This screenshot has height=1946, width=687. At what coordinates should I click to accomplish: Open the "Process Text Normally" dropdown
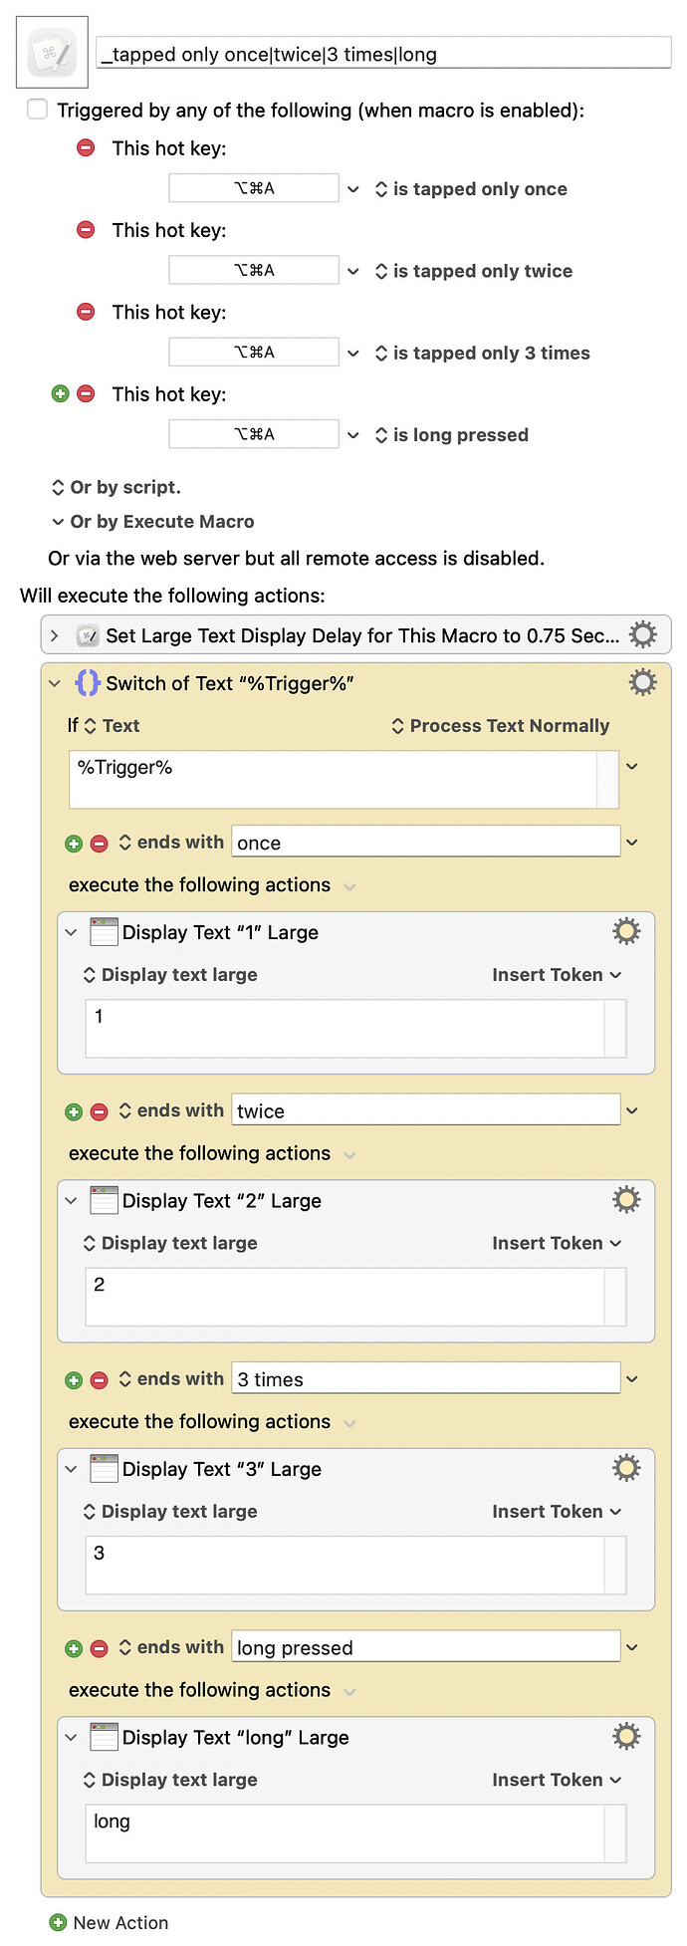[501, 726]
